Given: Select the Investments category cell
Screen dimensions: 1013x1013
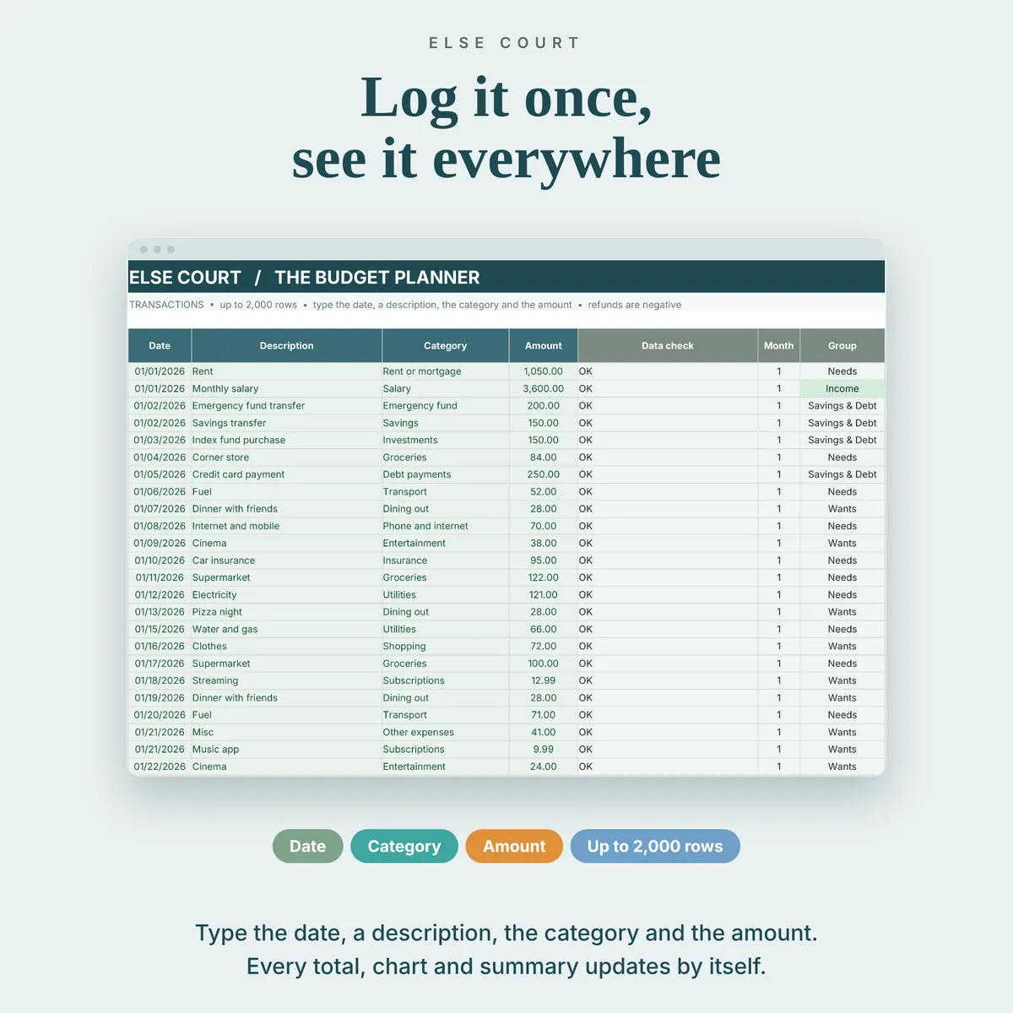Looking at the screenshot, I should point(446,440).
